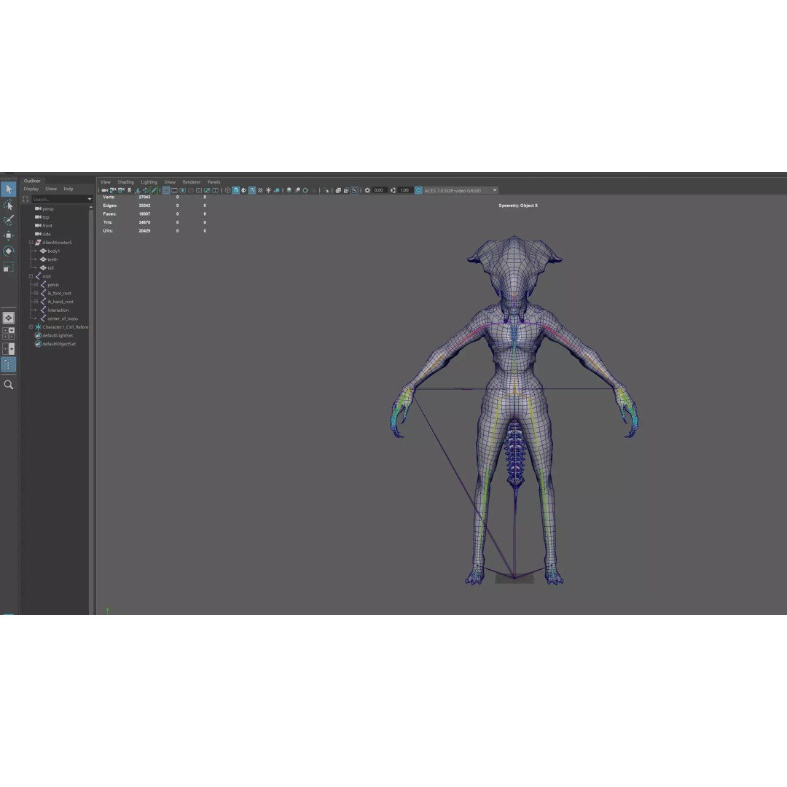Select the side camera in Outliner
The width and height of the screenshot is (787, 787).
point(43,234)
